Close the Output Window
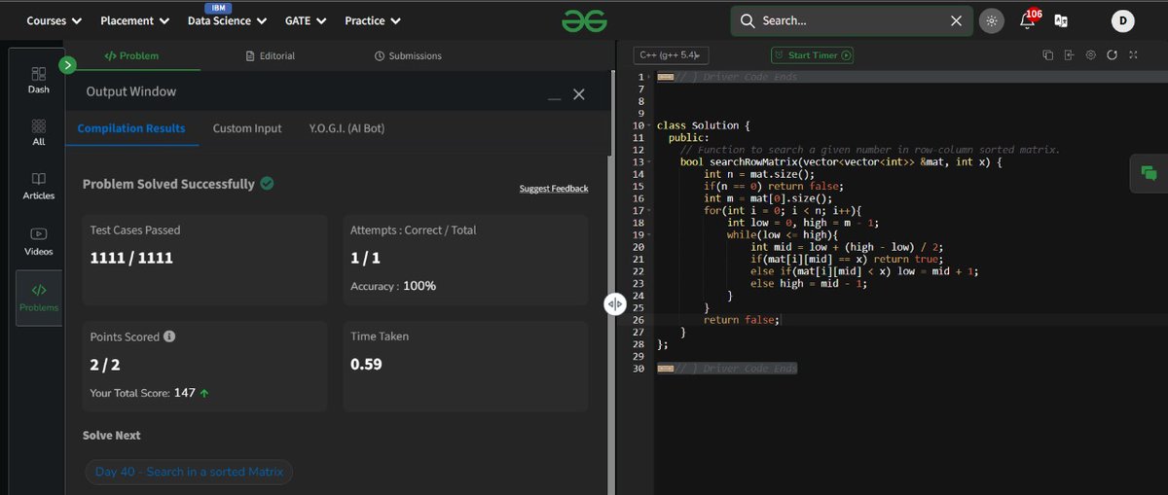 [x=579, y=94]
